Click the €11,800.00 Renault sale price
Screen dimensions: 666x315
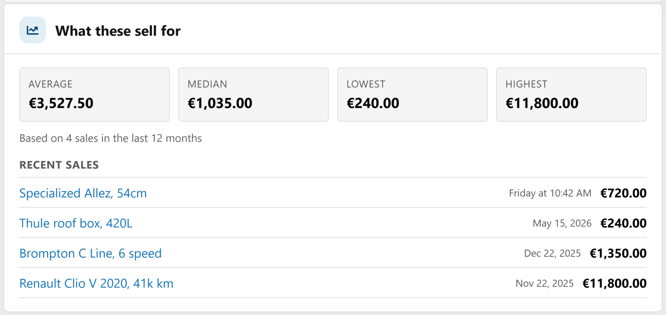(614, 283)
